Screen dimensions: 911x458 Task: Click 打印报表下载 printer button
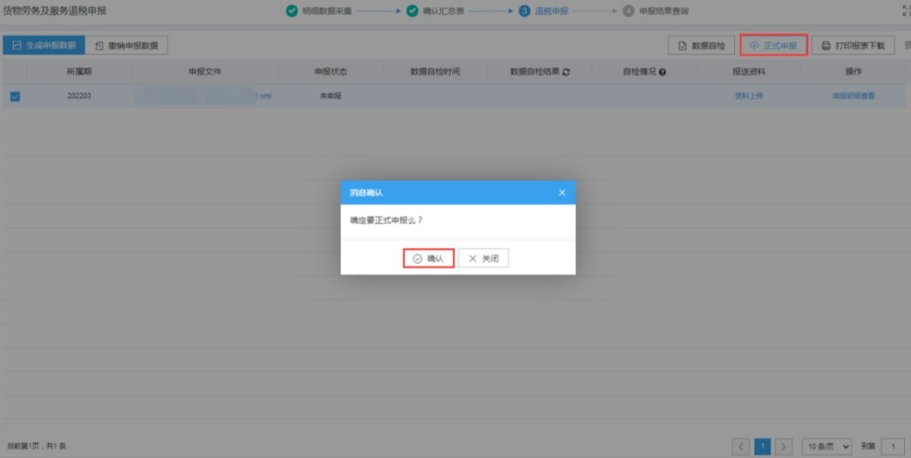(853, 45)
